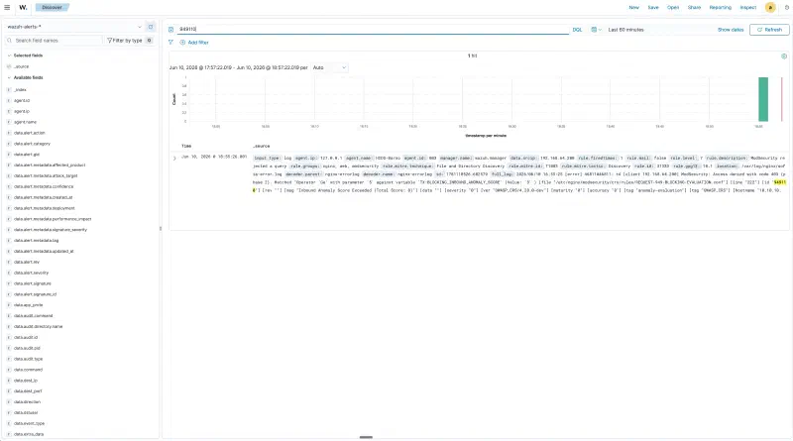This screenshot has height=441, width=793.
Task: Click the refresh icon next to wazuh-alerts-*
Action: tap(151, 27)
